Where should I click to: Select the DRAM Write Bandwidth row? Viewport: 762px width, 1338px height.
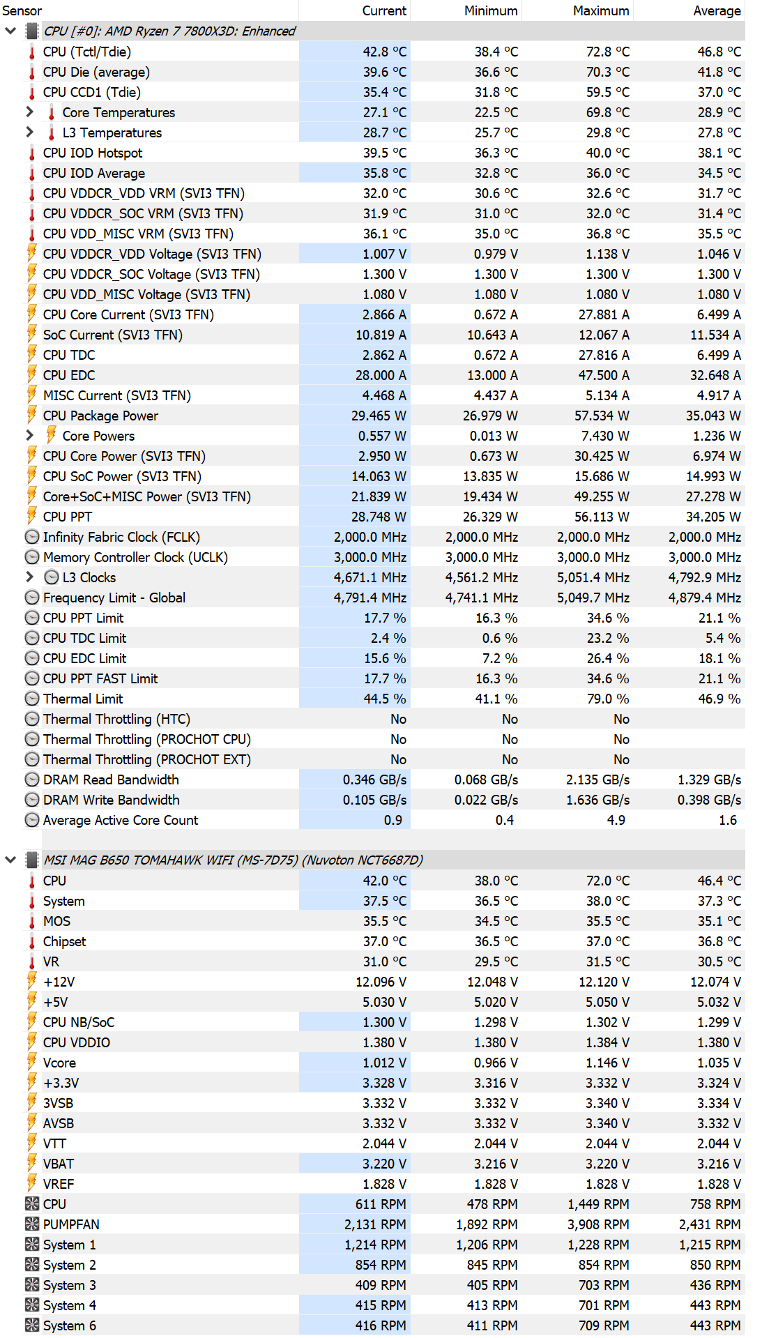click(372, 800)
